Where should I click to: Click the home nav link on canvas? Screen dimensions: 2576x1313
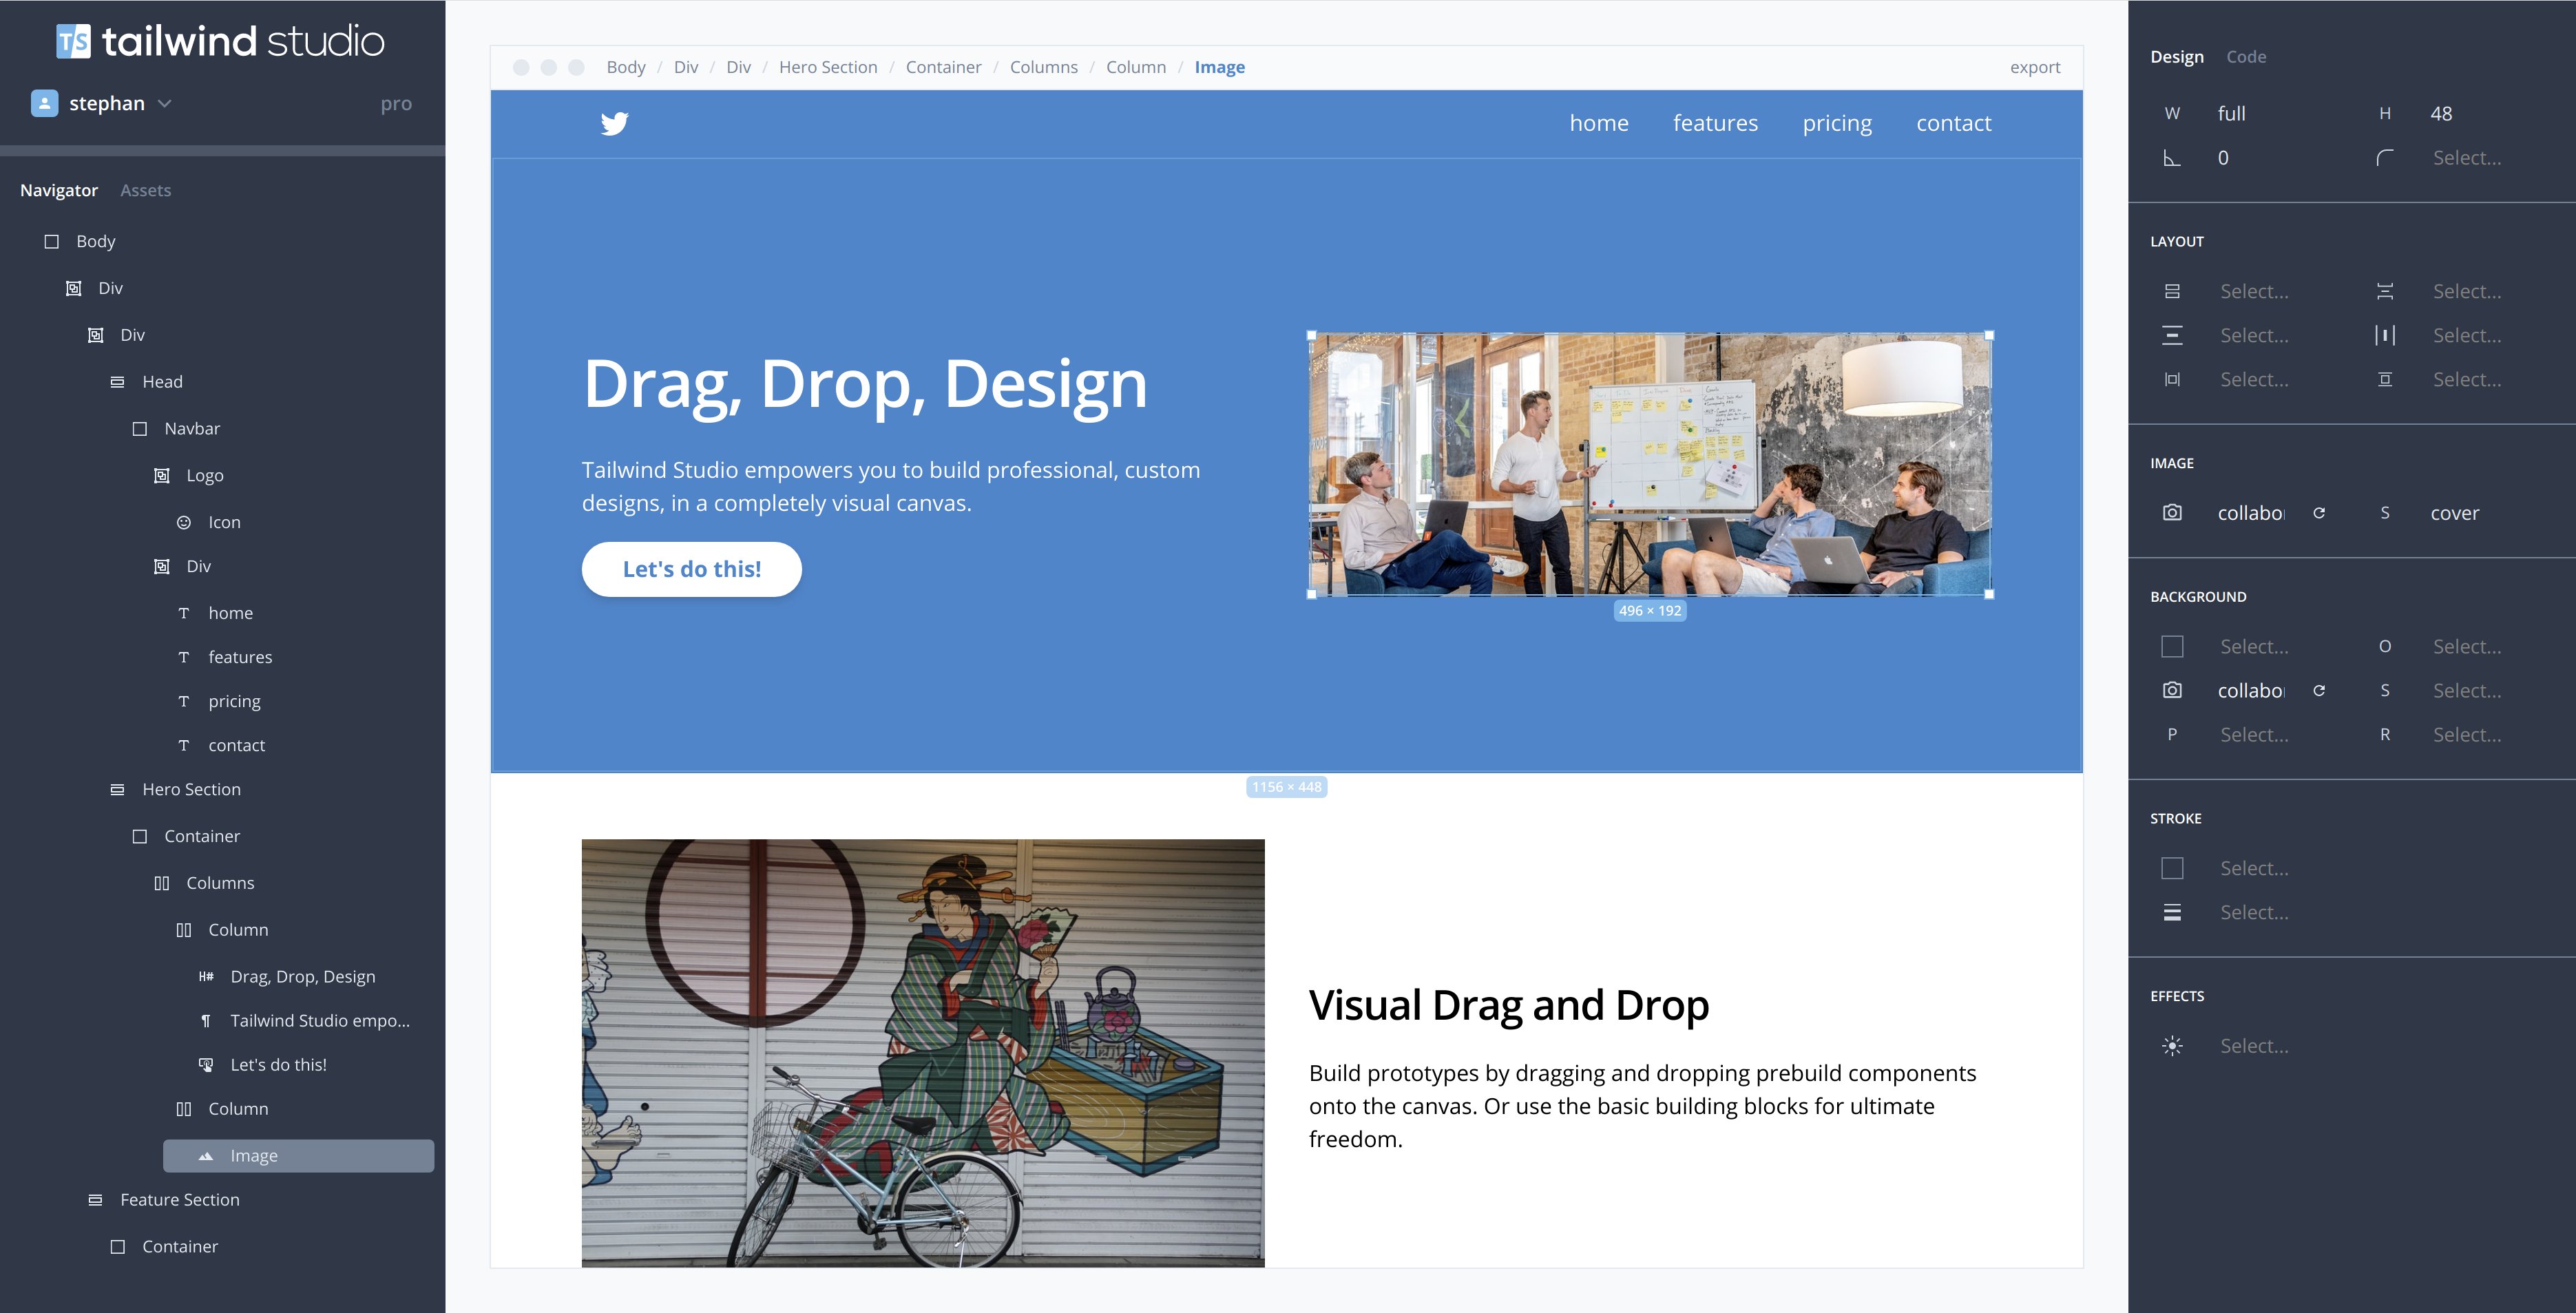(x=1599, y=123)
